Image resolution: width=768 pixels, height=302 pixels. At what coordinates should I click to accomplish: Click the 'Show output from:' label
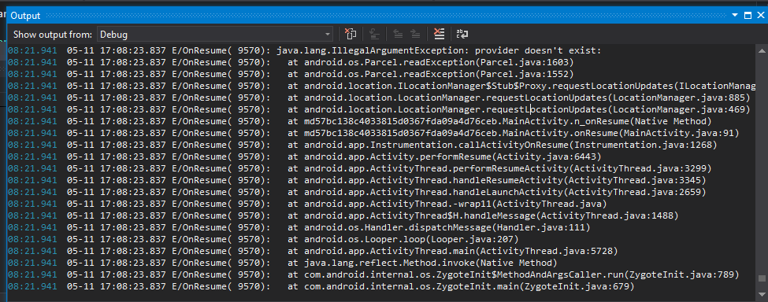click(x=53, y=35)
